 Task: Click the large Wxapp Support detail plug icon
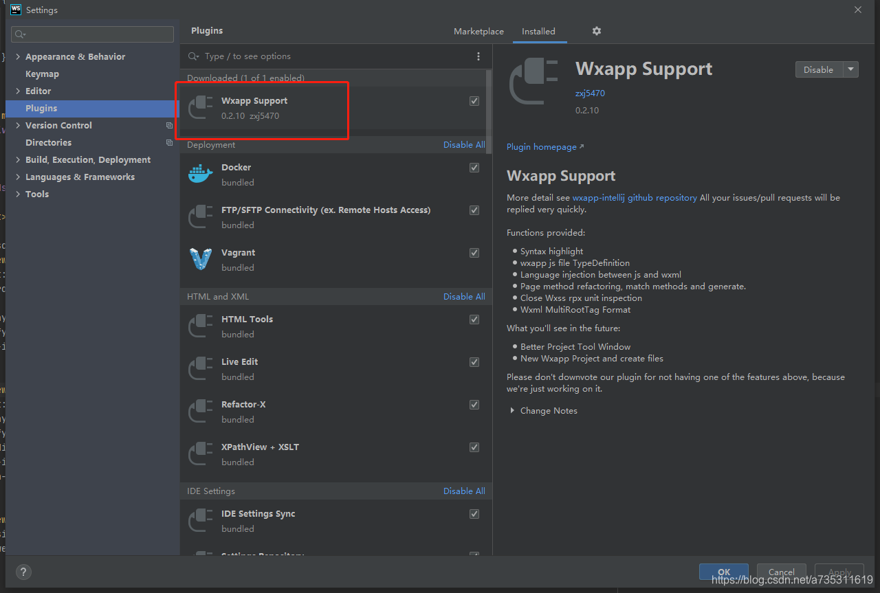(534, 82)
